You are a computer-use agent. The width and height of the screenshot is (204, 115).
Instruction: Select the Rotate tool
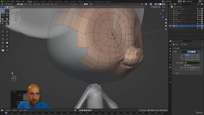(x=7, y=15)
